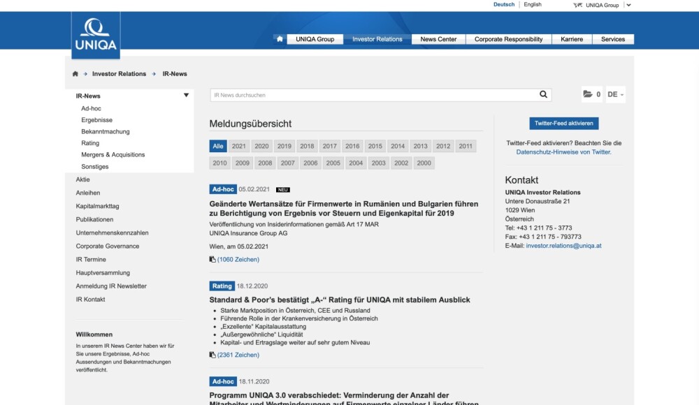Click the IR News search field
This screenshot has height=405, width=699.
point(374,95)
